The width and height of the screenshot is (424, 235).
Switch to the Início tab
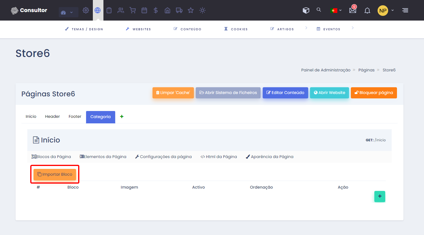pos(31,117)
